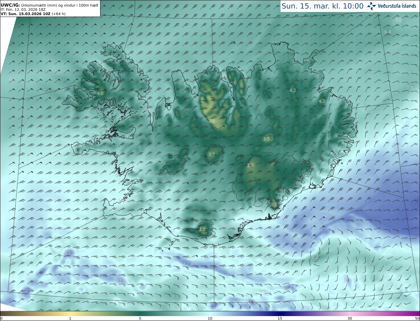Click the 3.5 value on the map
The width and height of the screenshot is (420, 321).
[x=266, y=139]
